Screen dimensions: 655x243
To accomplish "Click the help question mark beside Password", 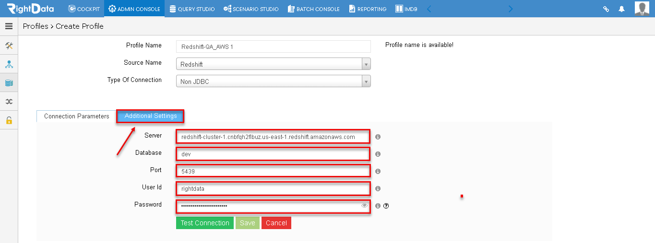I will pos(386,206).
